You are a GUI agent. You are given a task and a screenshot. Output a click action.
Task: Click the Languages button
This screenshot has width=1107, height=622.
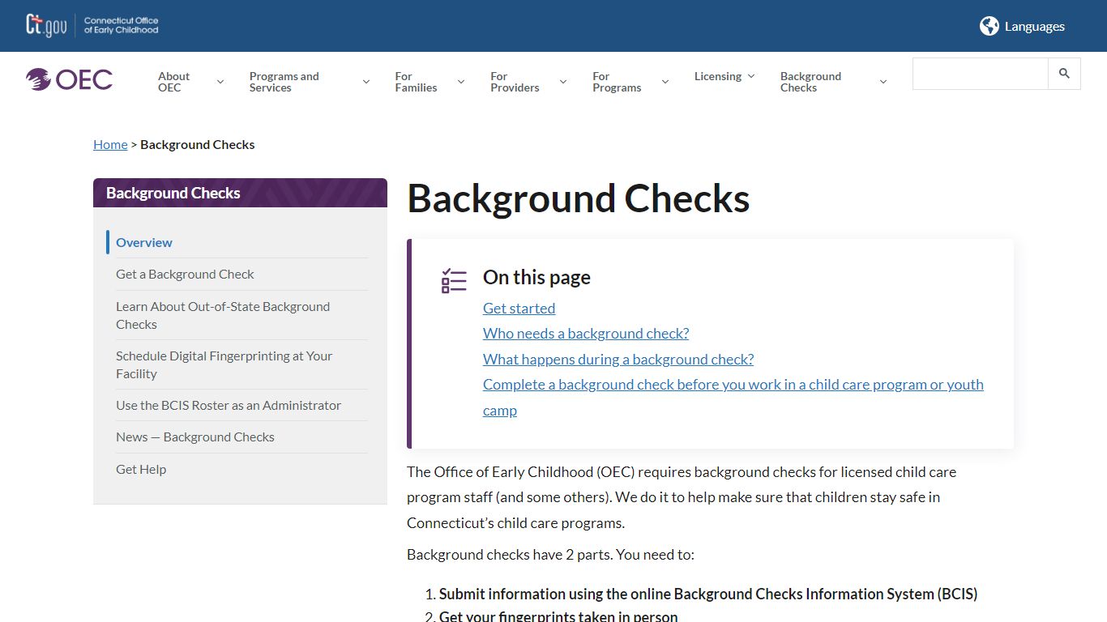point(1022,26)
